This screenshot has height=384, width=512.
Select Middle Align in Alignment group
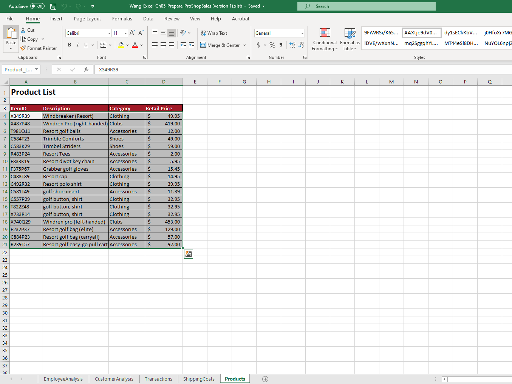point(163,33)
